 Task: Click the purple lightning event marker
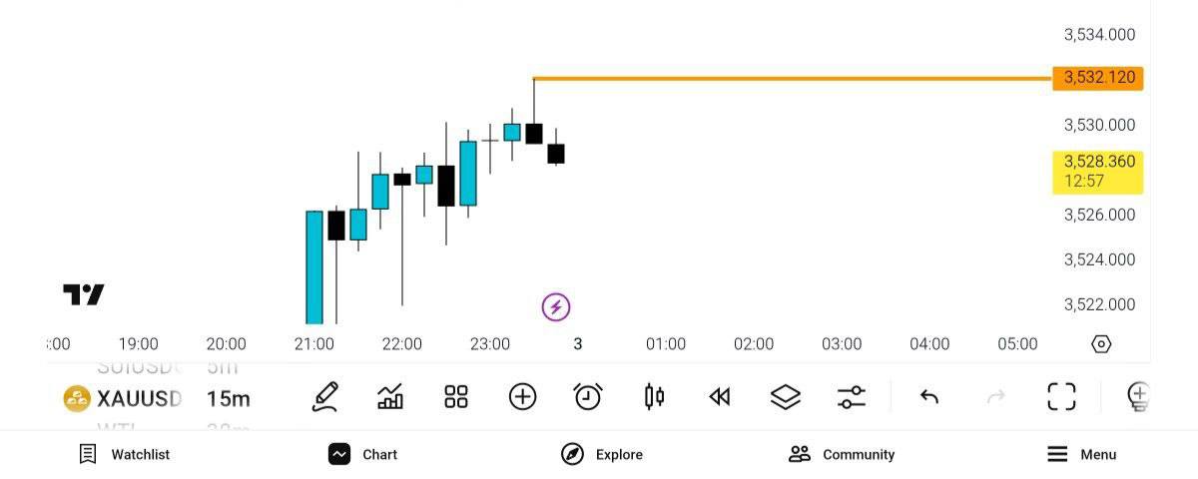click(x=556, y=306)
